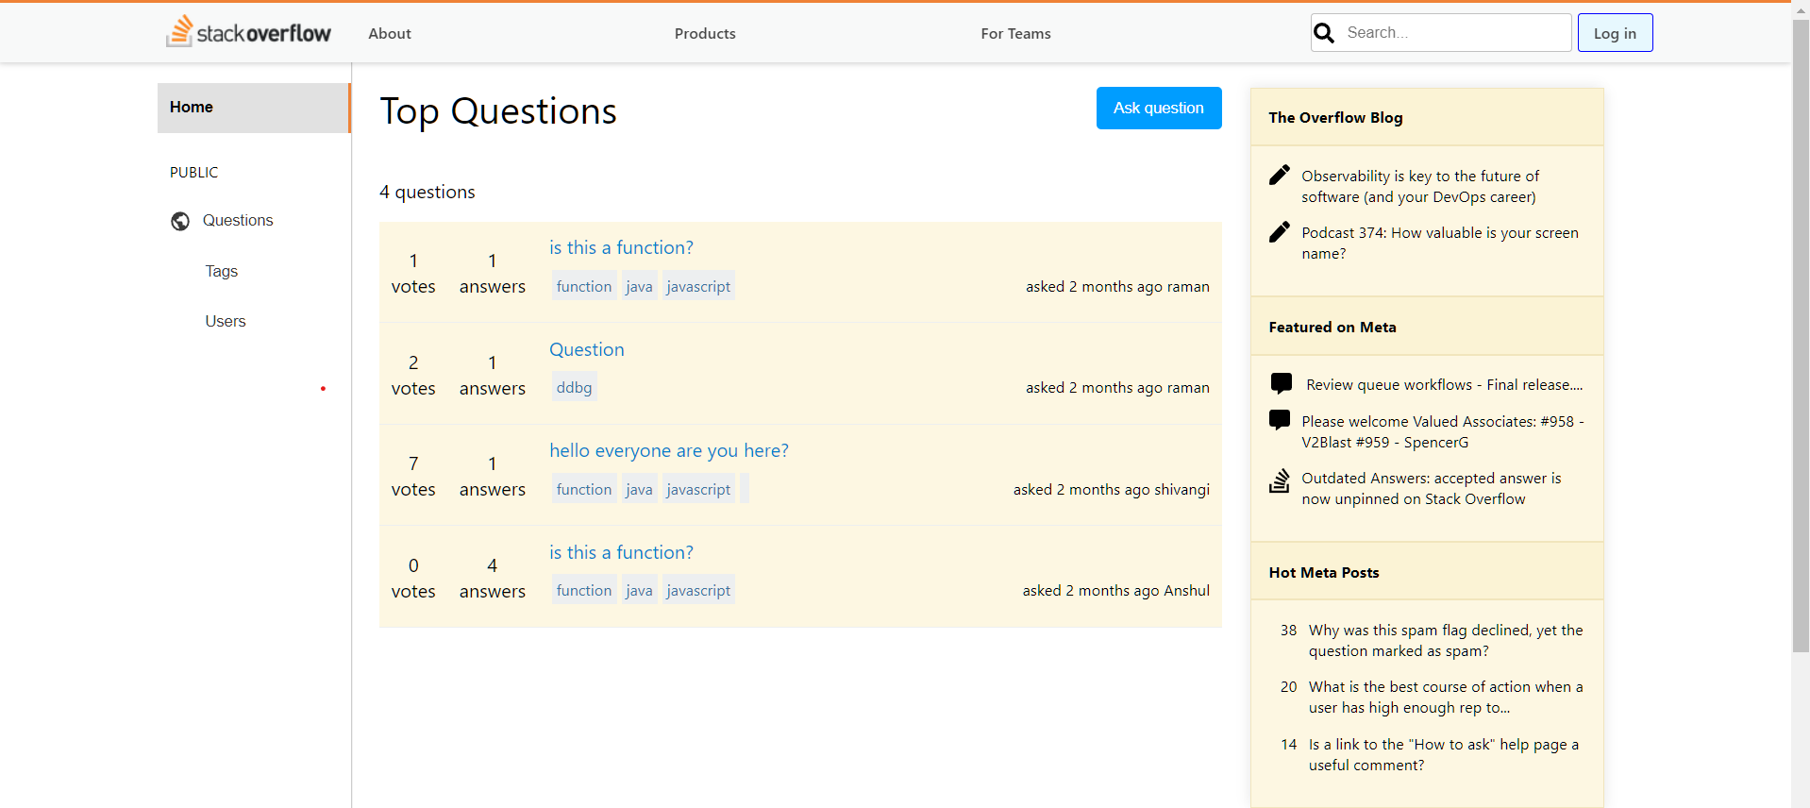Open the For Teams menu item
This screenshot has width=1810, height=808.
1015,33
